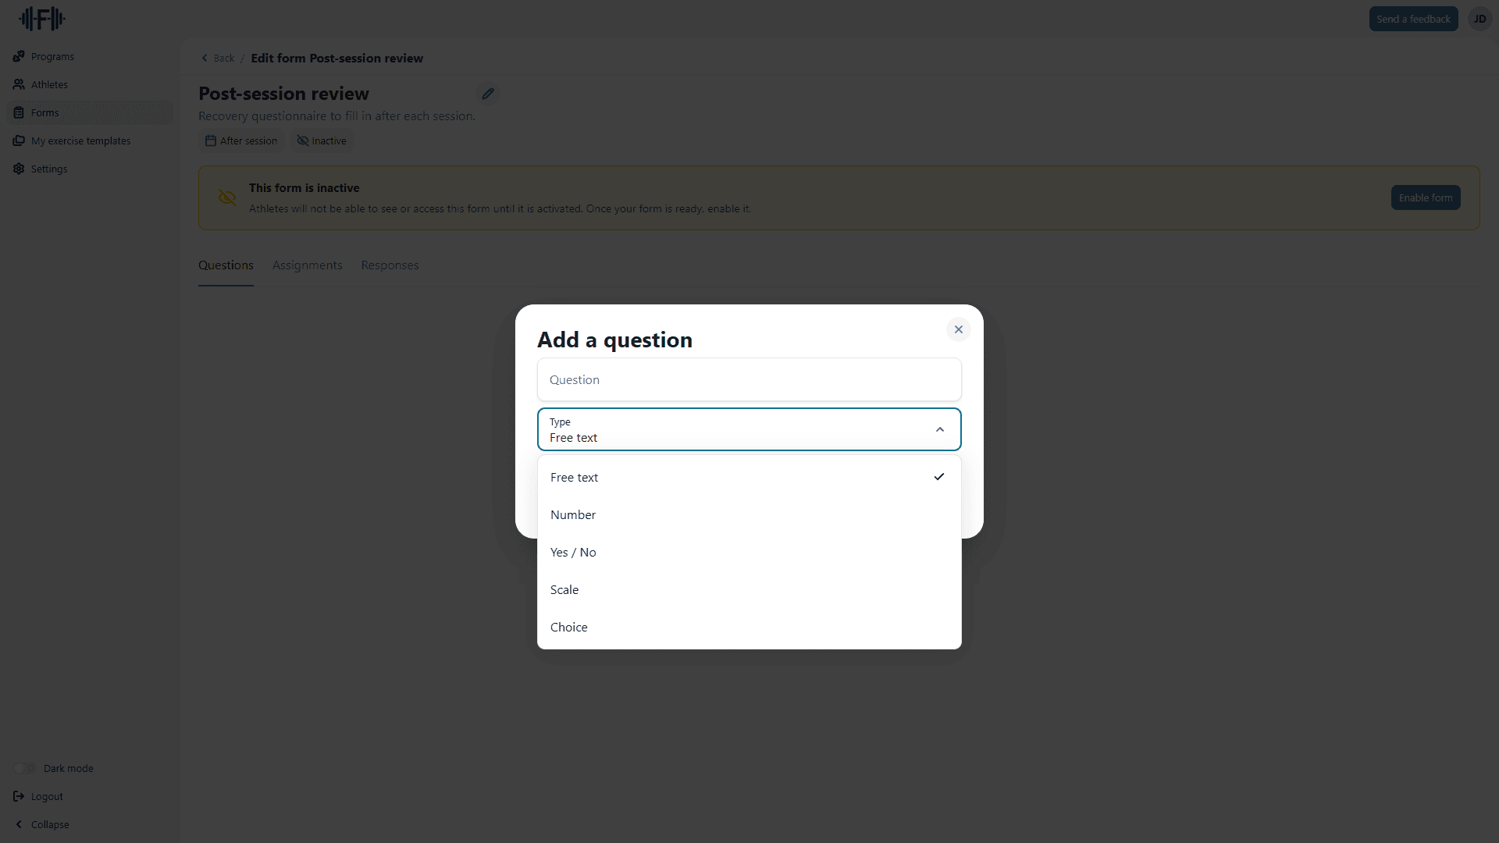Select the Scale question type
The image size is (1499, 843).
564,589
